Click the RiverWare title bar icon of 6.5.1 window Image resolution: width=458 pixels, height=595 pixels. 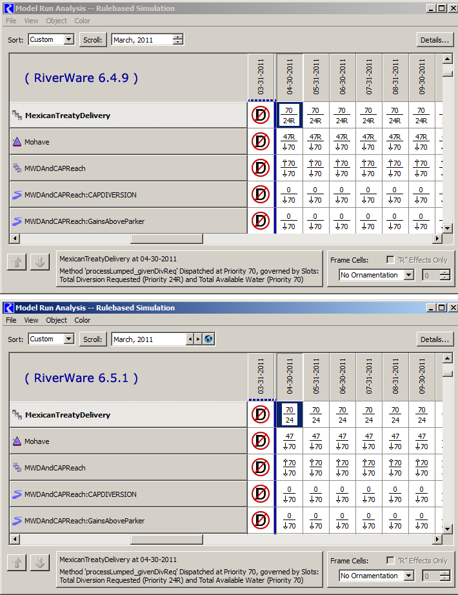[x=9, y=308]
